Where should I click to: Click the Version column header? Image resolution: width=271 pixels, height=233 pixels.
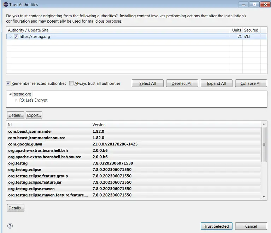[176, 125]
